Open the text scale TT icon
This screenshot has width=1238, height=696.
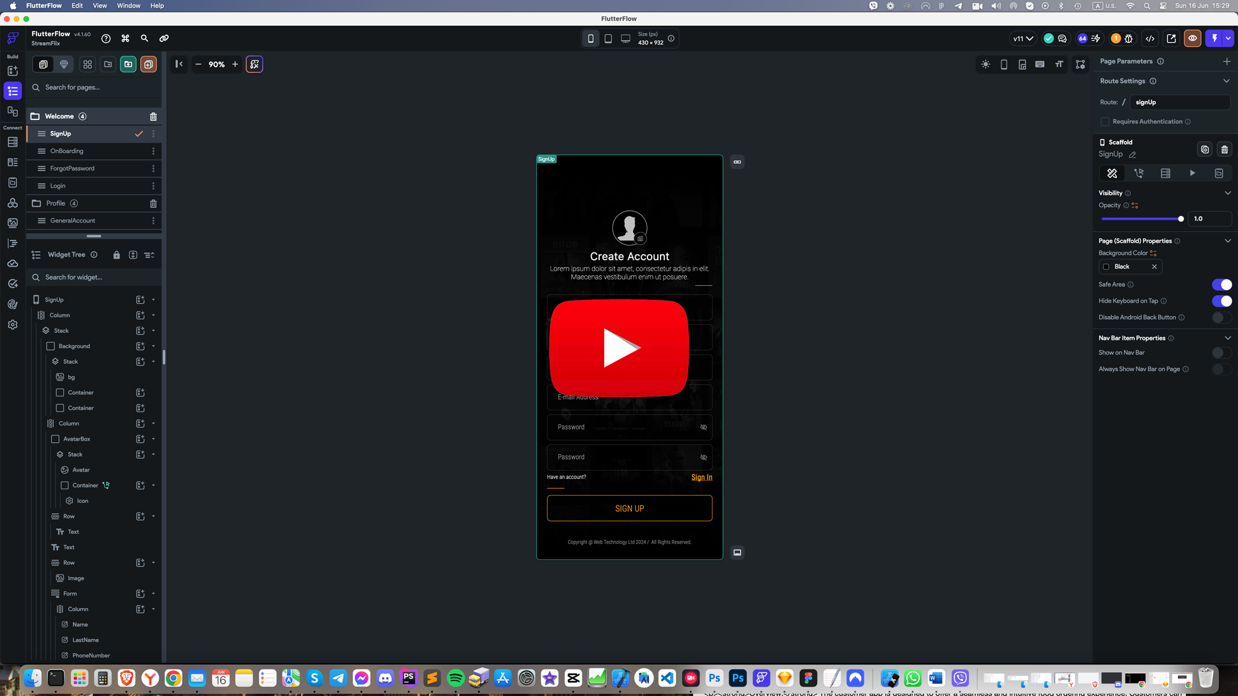[x=1059, y=64]
